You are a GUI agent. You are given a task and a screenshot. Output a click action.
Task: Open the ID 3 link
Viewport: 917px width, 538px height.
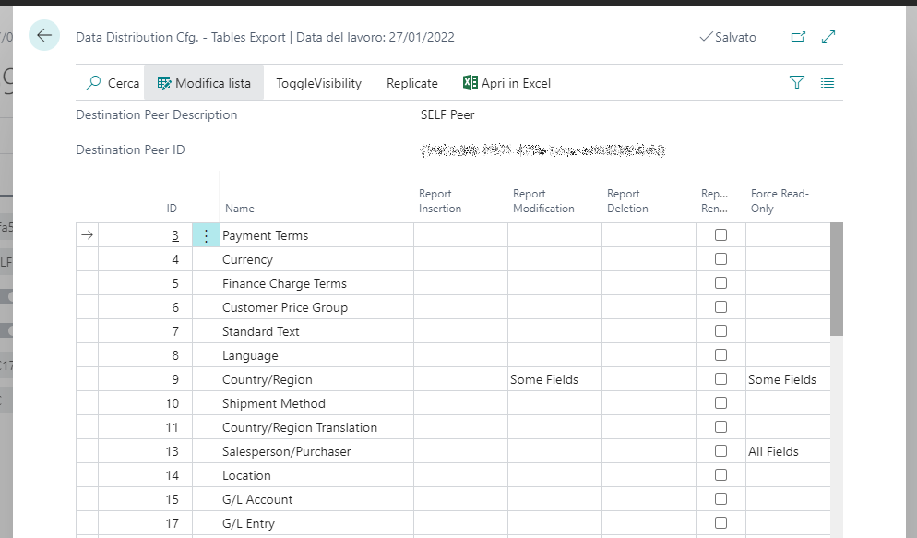(x=174, y=235)
